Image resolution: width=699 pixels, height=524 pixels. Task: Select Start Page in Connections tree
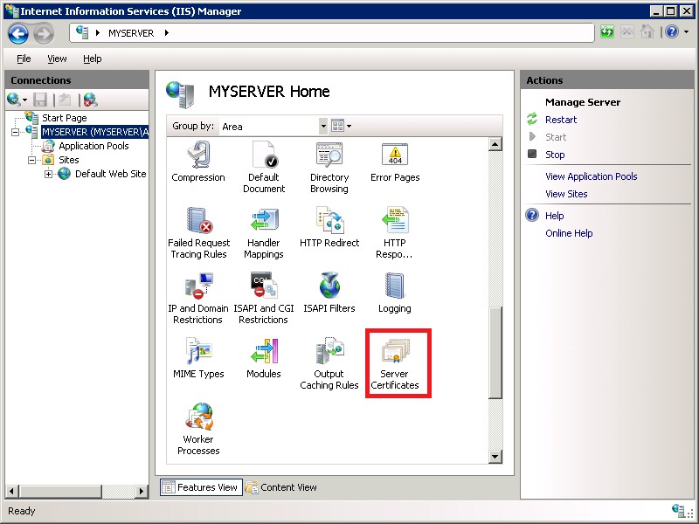click(64, 118)
